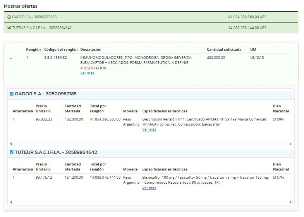Click 'Bien Nacional' header in TUTEUR table
This screenshot has width=304, height=217.
(x=281, y=167)
